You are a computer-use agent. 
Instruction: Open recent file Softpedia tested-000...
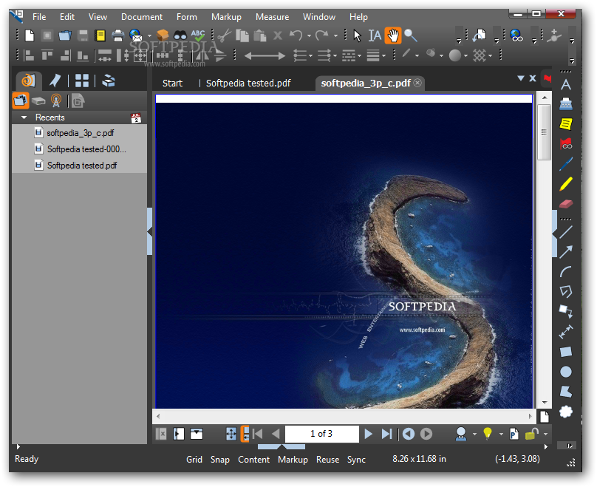[x=86, y=149]
